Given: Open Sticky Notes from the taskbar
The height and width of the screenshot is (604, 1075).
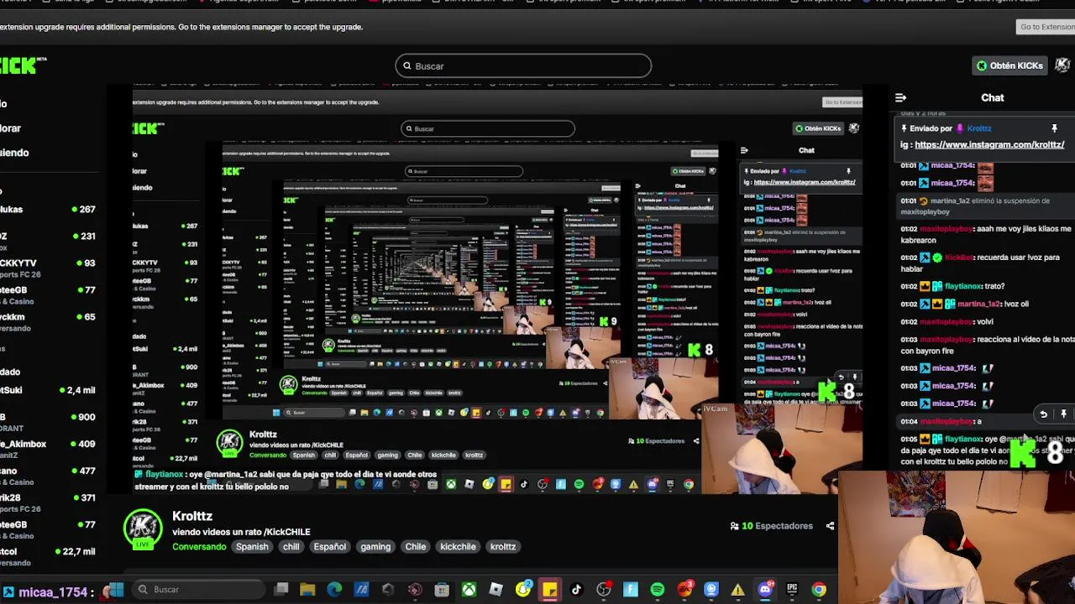Looking at the screenshot, I should coord(549,590).
